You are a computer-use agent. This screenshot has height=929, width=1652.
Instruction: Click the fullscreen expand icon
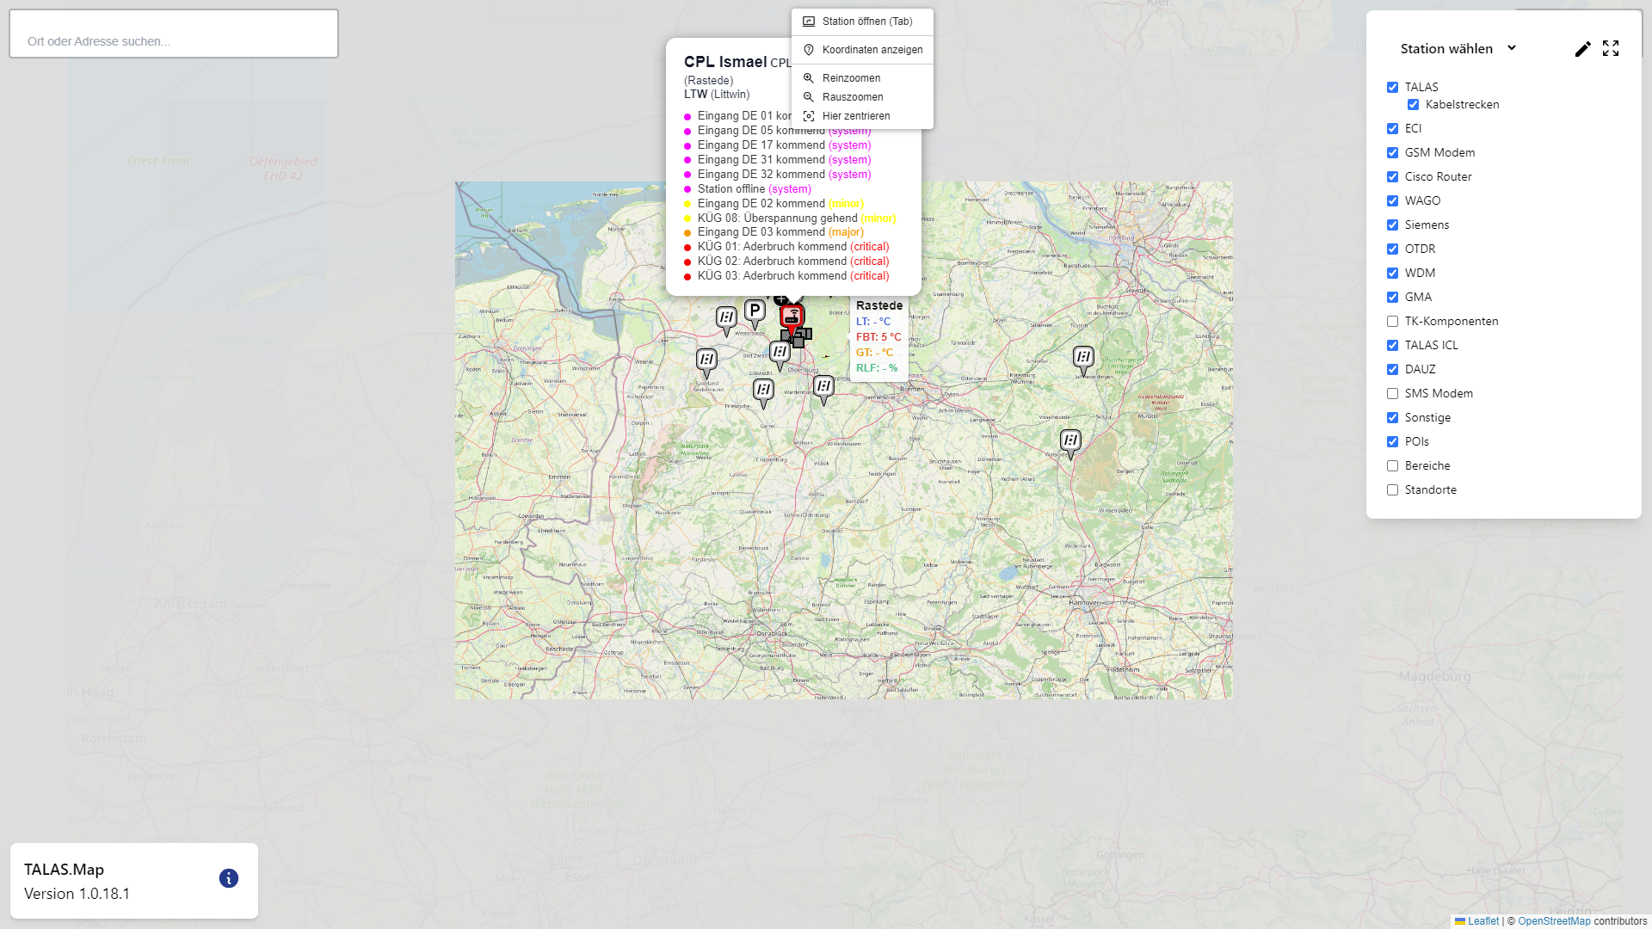[1611, 49]
